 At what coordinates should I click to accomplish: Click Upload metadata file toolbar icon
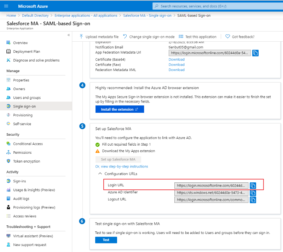pos(81,37)
